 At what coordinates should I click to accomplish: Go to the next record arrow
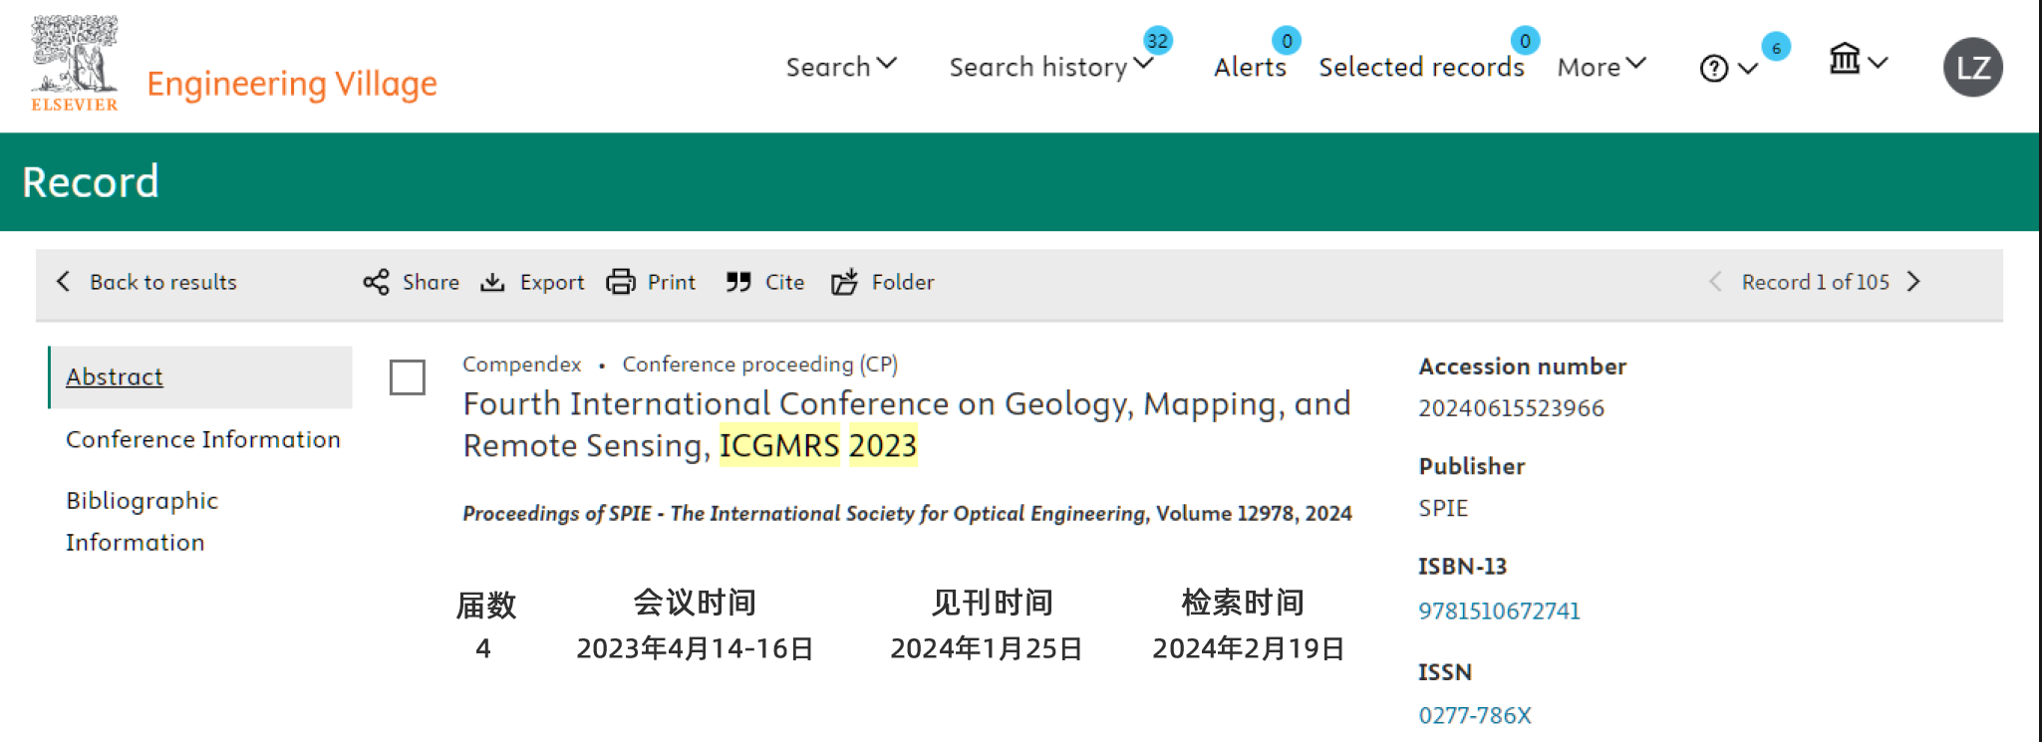click(1913, 281)
